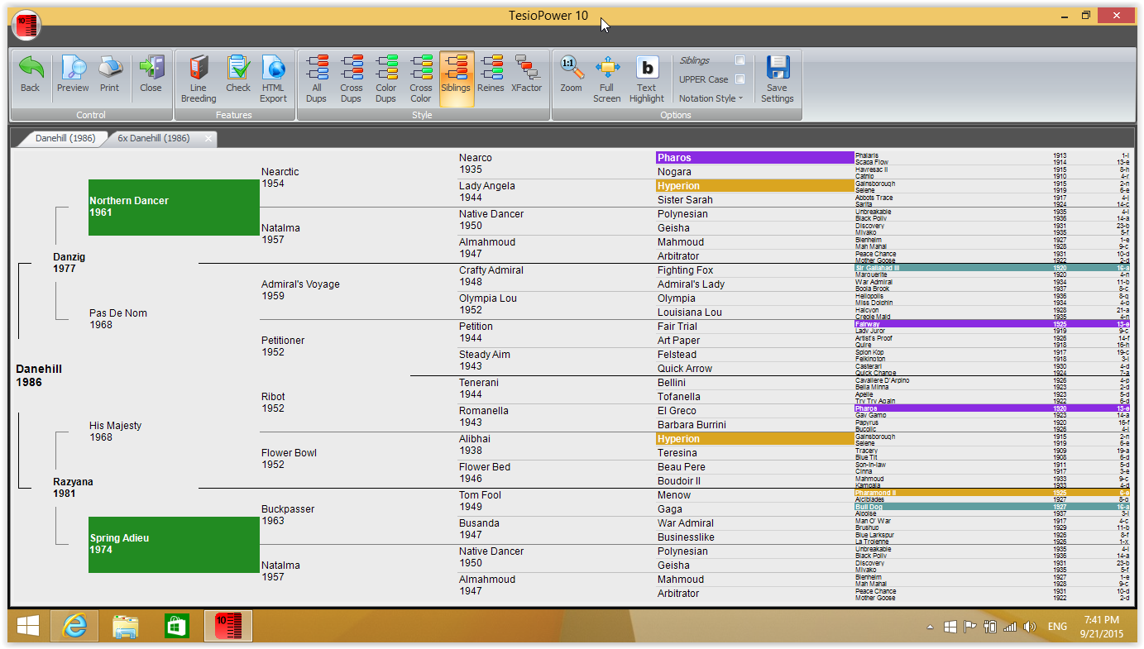The width and height of the screenshot is (1144, 649).
Task: Open Internet Explorer from the taskbar
Action: (x=74, y=626)
